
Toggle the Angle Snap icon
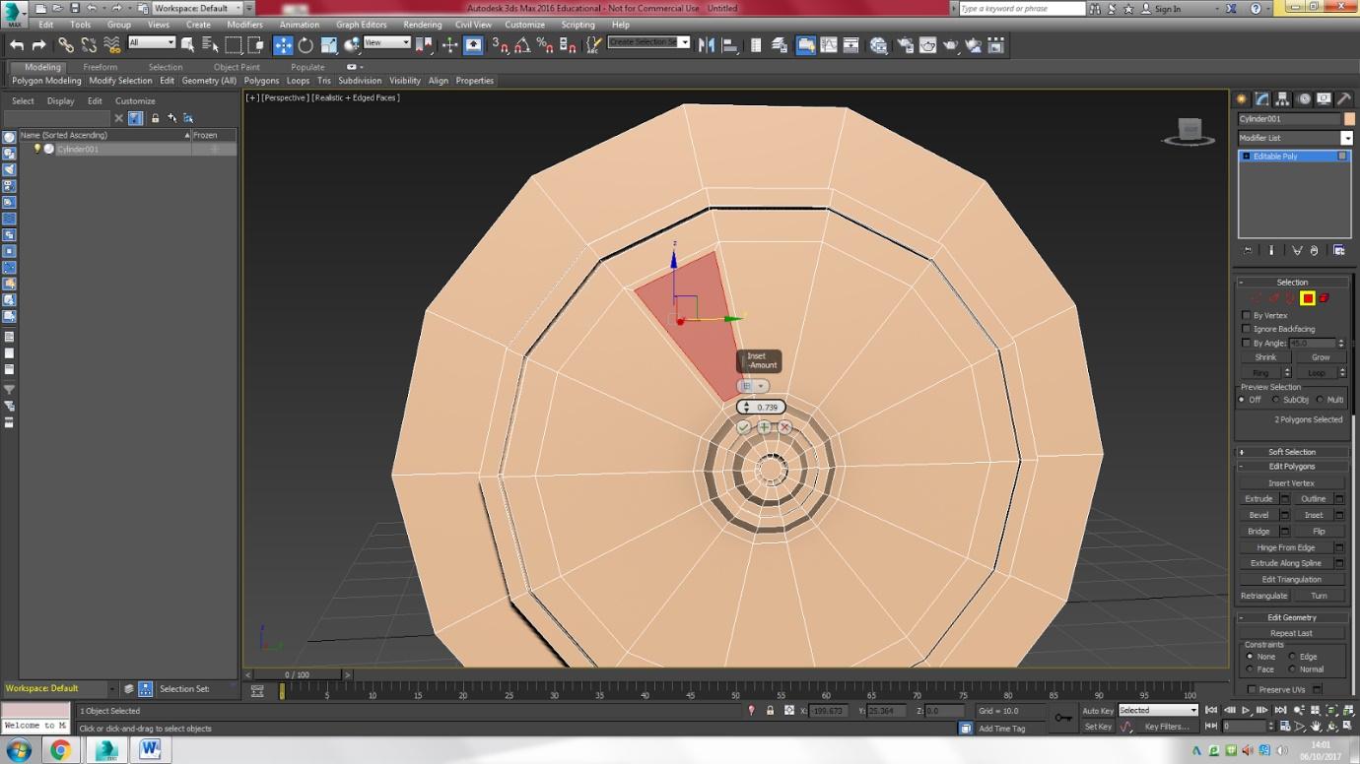tap(522, 45)
